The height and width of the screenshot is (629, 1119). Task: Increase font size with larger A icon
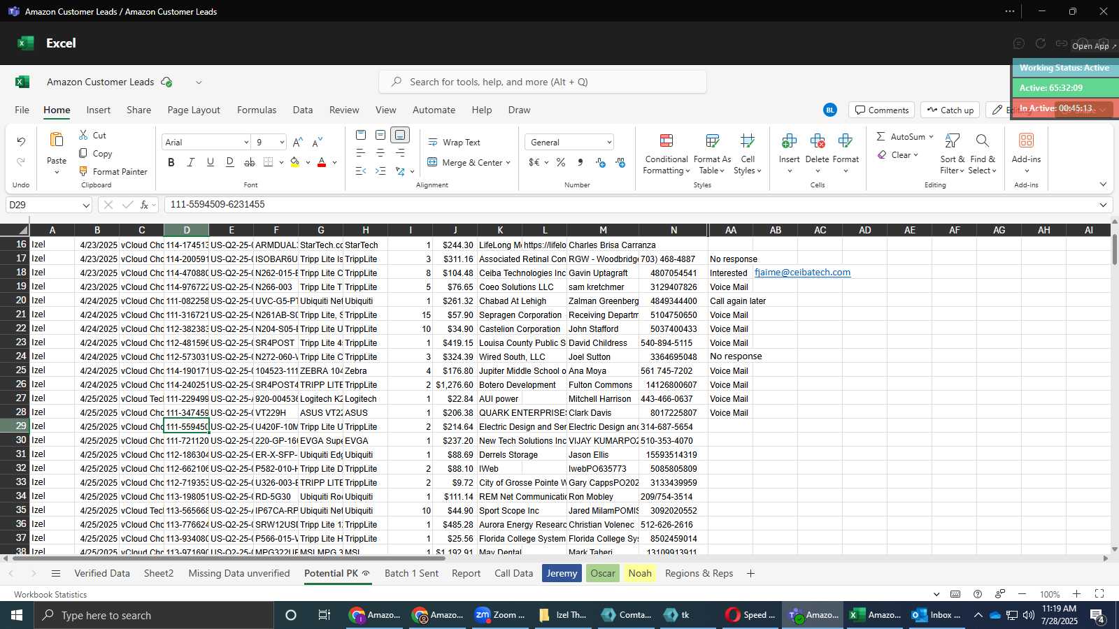(298, 142)
